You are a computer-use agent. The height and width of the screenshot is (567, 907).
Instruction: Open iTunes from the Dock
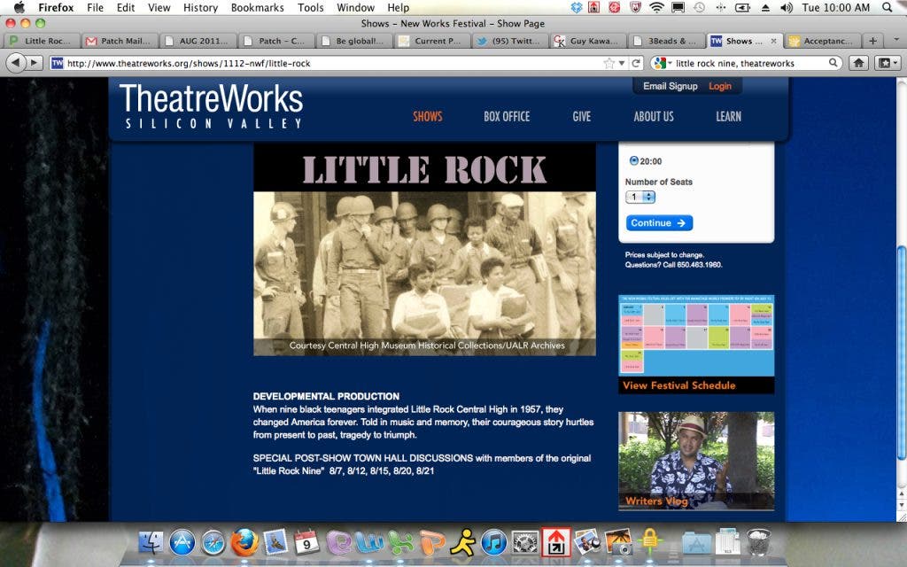(494, 543)
